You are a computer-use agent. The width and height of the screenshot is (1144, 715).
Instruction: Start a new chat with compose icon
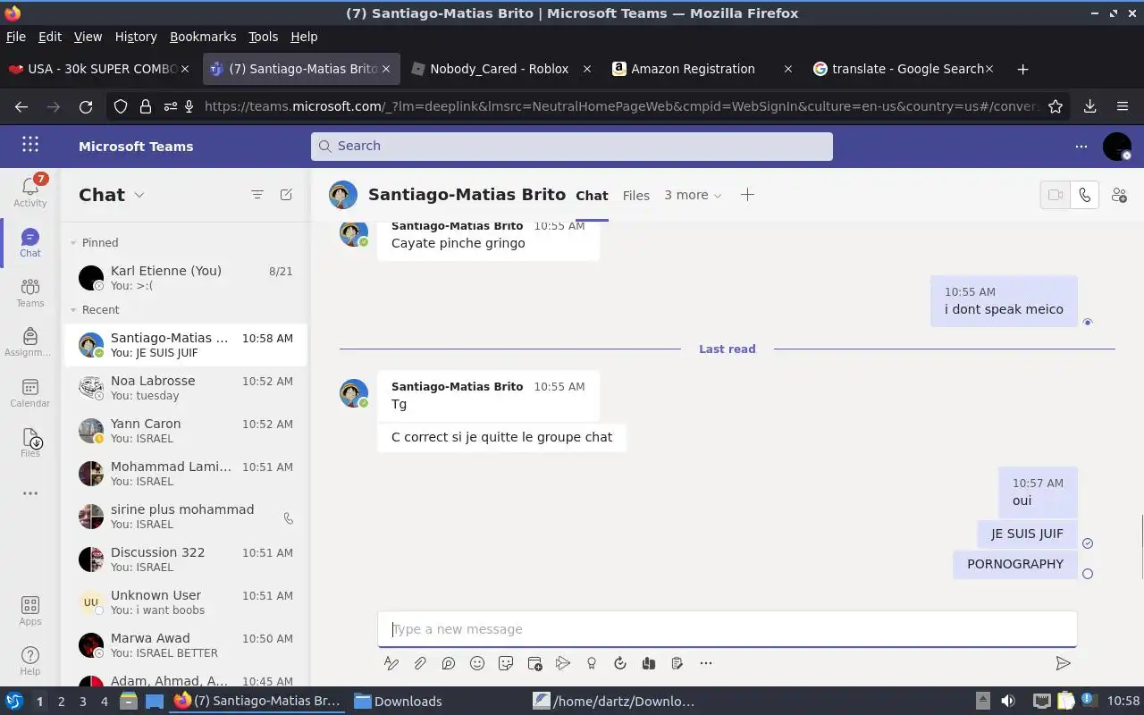(x=286, y=195)
